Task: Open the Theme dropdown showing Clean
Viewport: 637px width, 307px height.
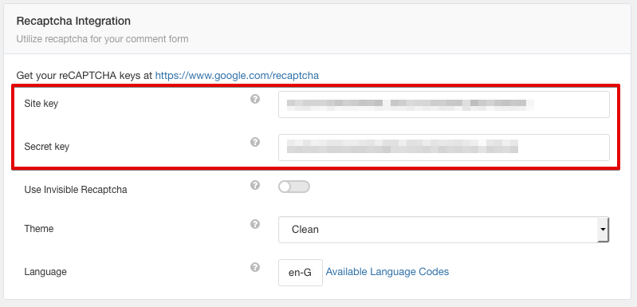Action: 443,230
